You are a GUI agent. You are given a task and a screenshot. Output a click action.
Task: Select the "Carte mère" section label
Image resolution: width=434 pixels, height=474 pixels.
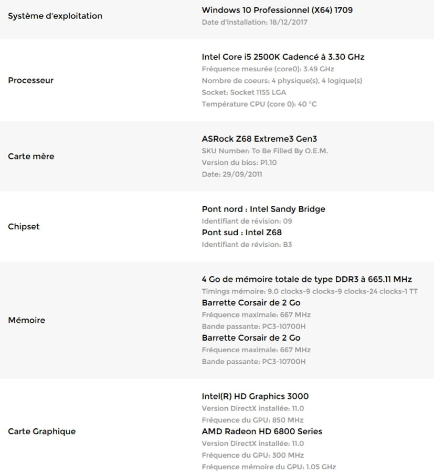31,156
